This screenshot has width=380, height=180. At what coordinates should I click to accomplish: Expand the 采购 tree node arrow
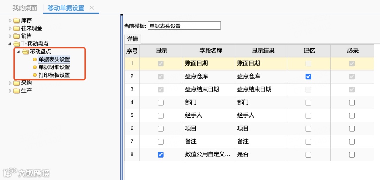coord(10,83)
